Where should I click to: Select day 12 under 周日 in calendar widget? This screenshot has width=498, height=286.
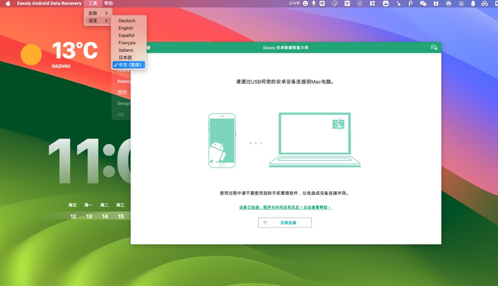click(x=73, y=216)
